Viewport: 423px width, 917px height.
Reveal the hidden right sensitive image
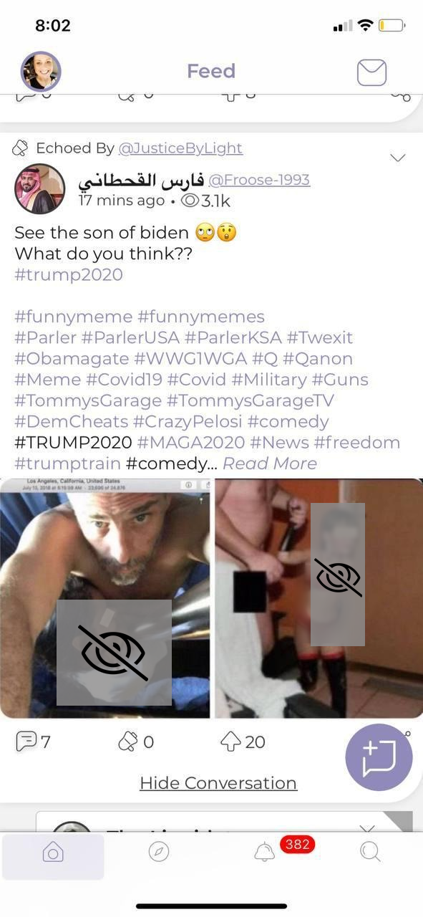tap(338, 575)
